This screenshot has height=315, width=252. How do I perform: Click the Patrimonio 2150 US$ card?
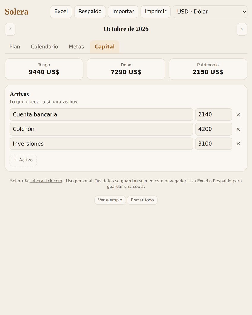point(208,69)
